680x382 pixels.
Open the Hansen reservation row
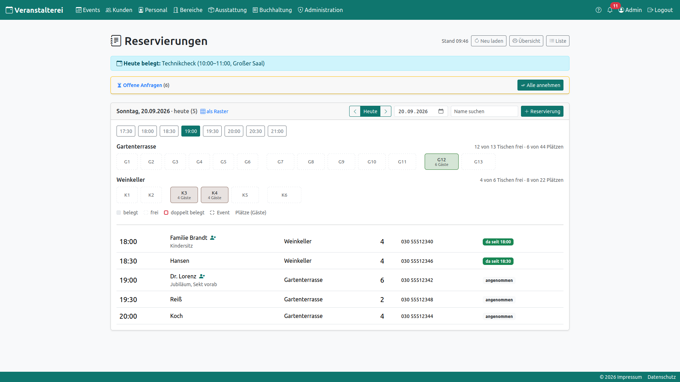tap(340, 261)
